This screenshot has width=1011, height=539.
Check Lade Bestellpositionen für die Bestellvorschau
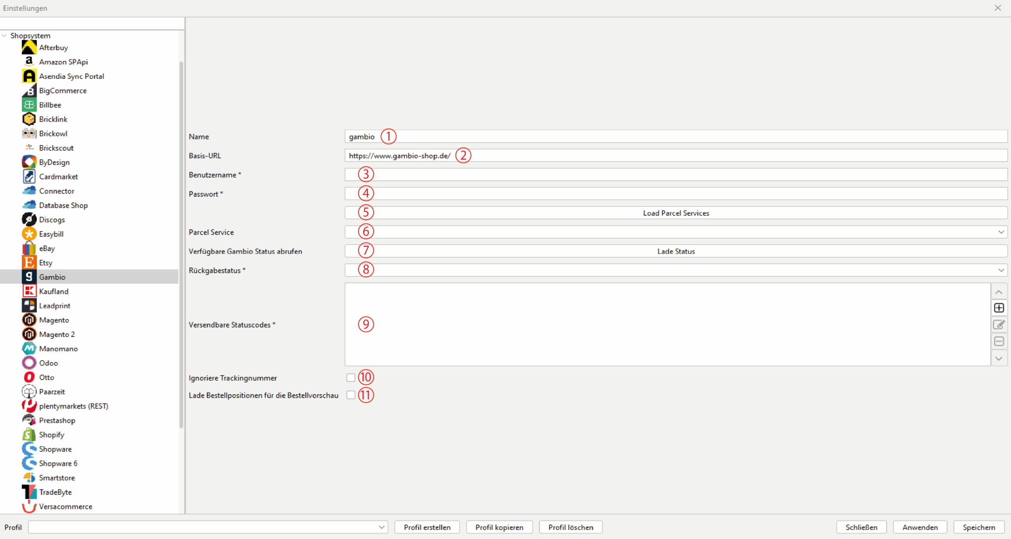pos(351,395)
